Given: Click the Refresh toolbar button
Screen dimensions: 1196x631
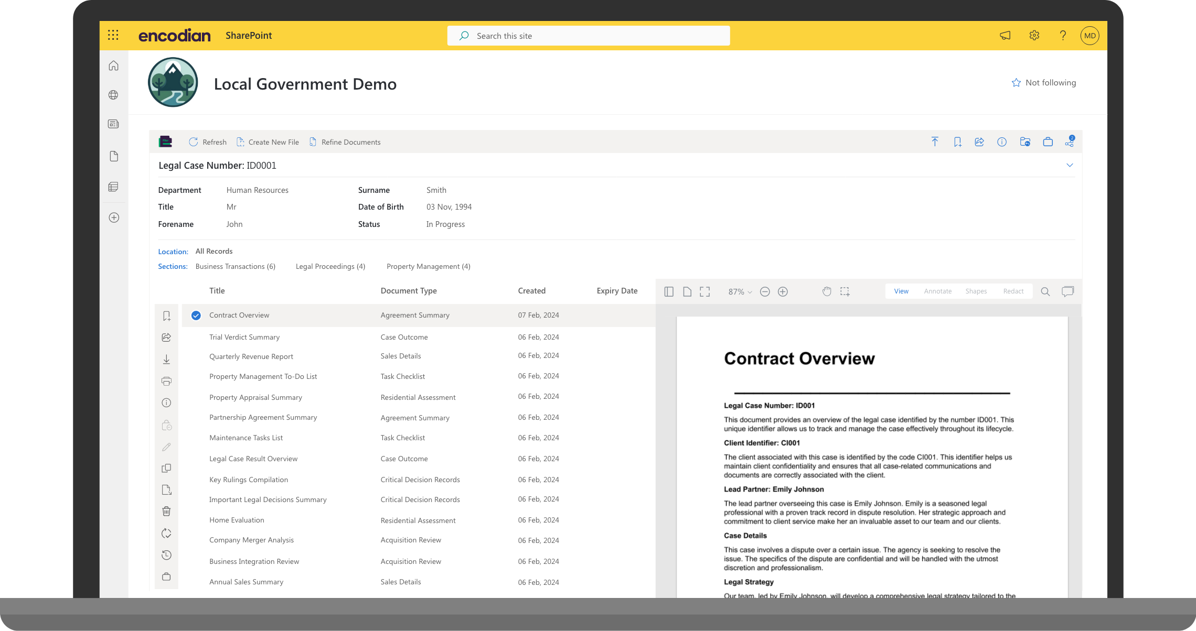Looking at the screenshot, I should (x=208, y=142).
